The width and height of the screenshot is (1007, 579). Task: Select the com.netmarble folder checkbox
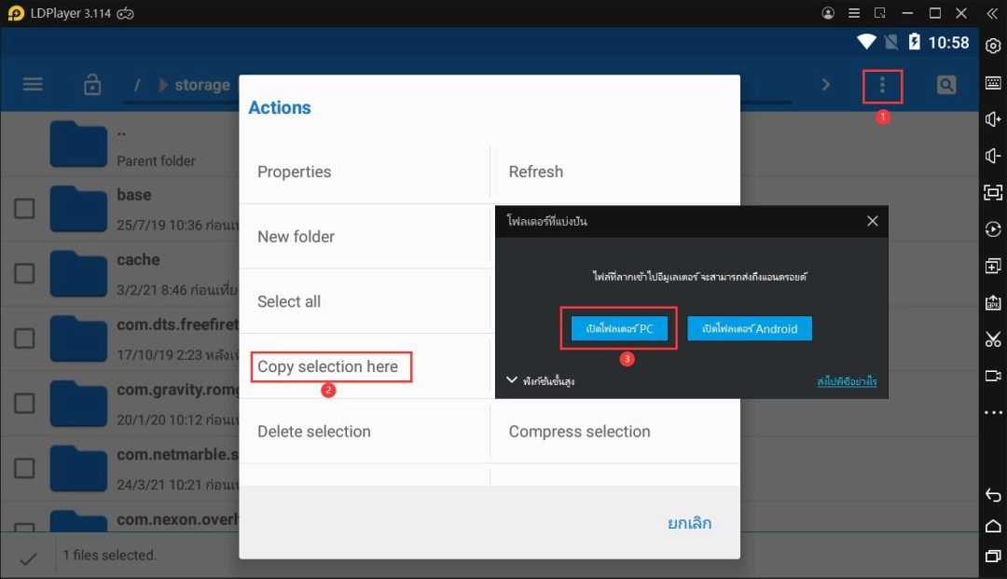[25, 468]
